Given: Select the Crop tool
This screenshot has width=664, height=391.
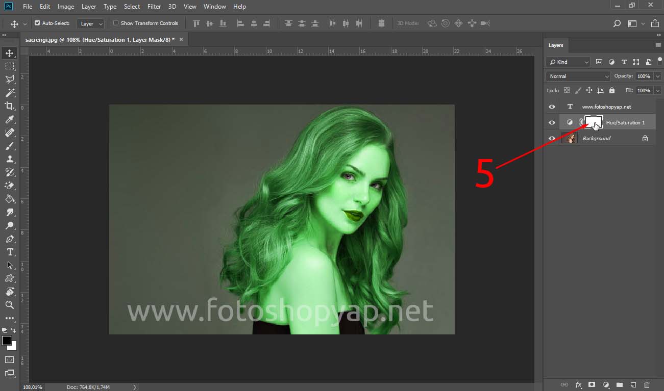Looking at the screenshot, I should coord(9,106).
